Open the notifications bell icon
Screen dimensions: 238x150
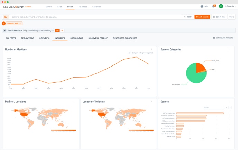tap(213, 6)
